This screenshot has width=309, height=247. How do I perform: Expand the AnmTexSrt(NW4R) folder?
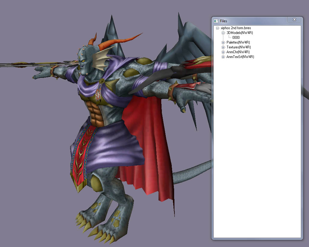coord(223,57)
